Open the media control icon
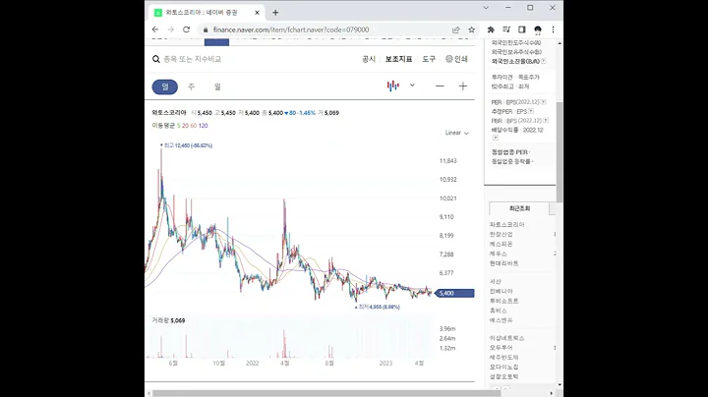708x397 pixels. point(506,29)
